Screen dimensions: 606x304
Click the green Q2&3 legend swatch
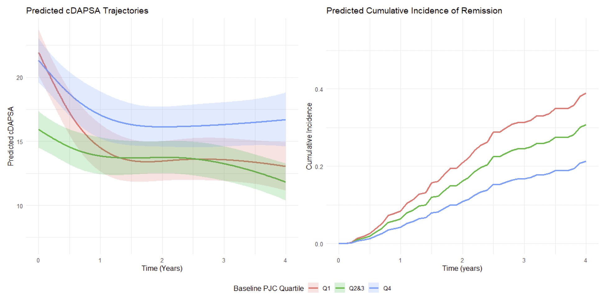tap(340, 288)
